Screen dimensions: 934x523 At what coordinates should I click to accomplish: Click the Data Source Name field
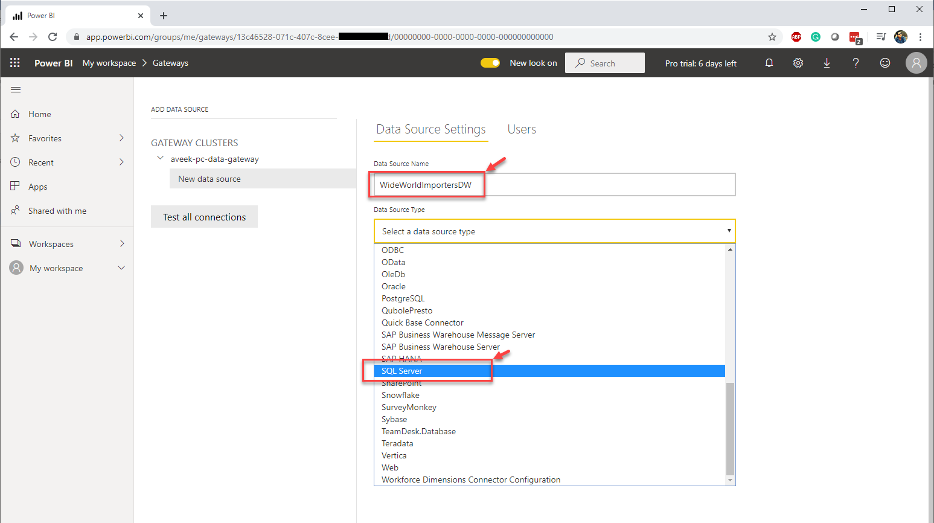554,185
